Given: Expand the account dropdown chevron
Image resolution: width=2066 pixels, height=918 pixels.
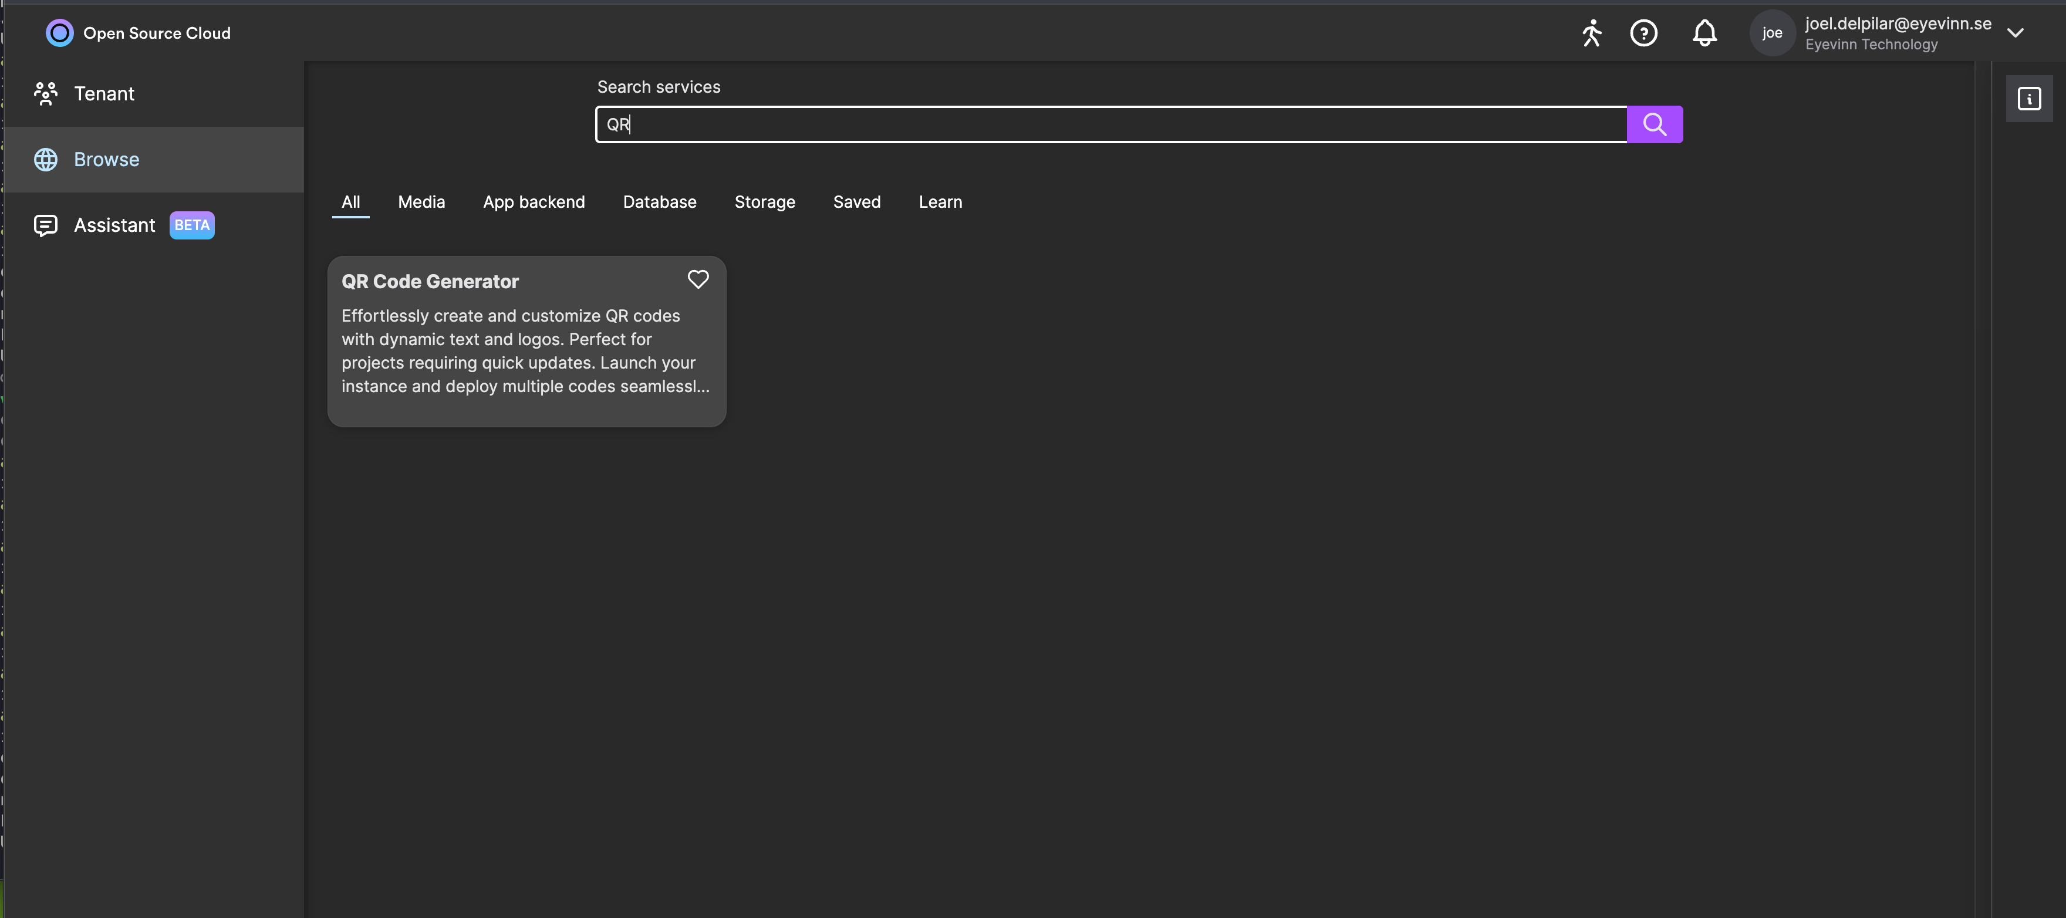Looking at the screenshot, I should 2016,33.
